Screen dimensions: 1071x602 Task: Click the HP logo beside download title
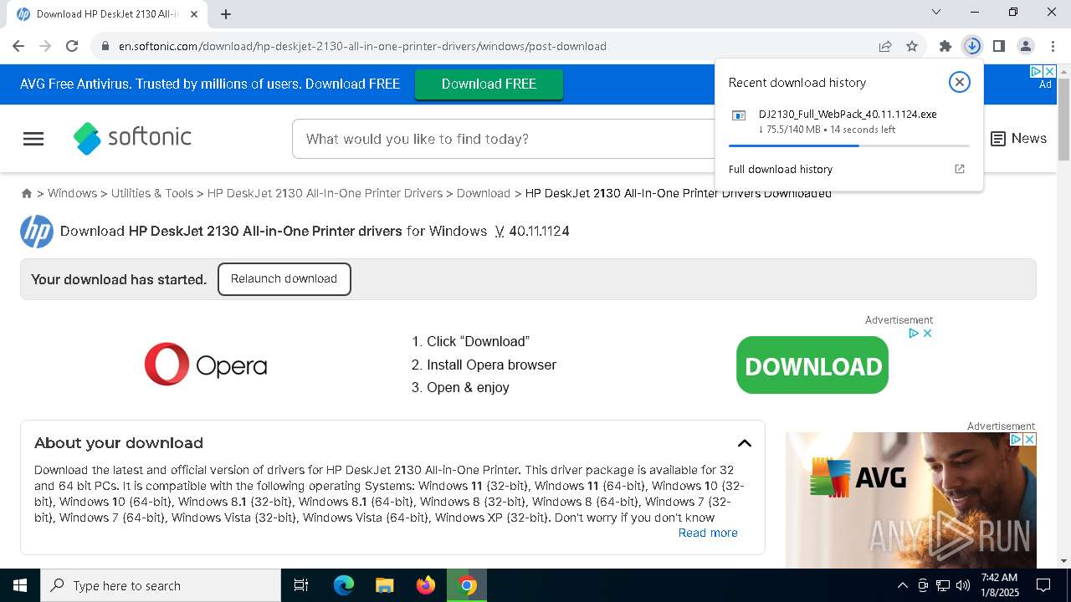[37, 232]
